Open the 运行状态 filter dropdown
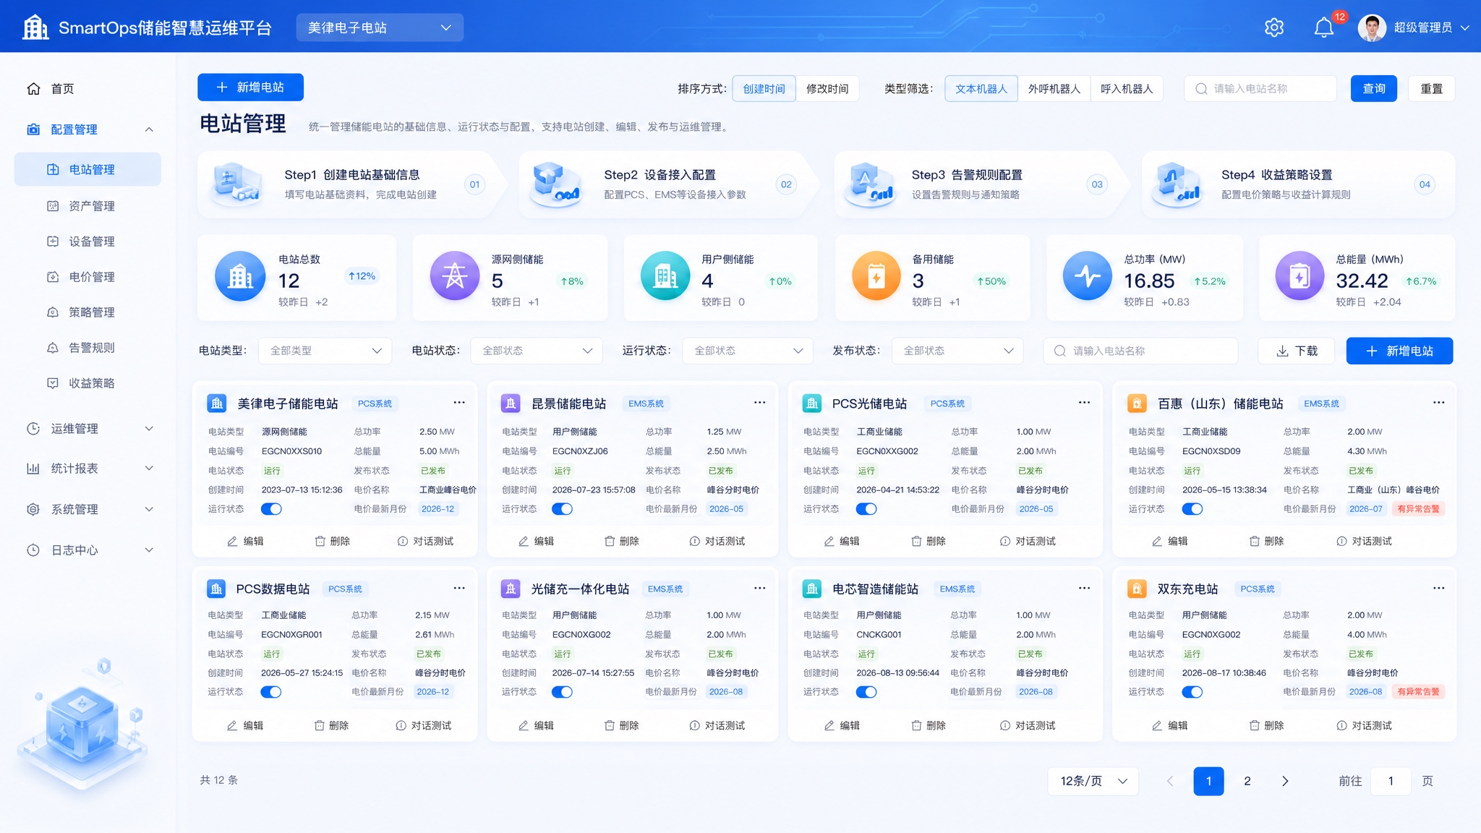Image resolution: width=1481 pixels, height=833 pixels. (x=748, y=351)
